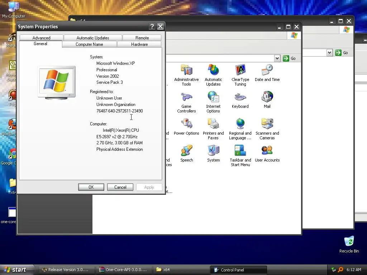Open Automatic Updates icon in Control Panel
367x275 pixels.
click(213, 75)
